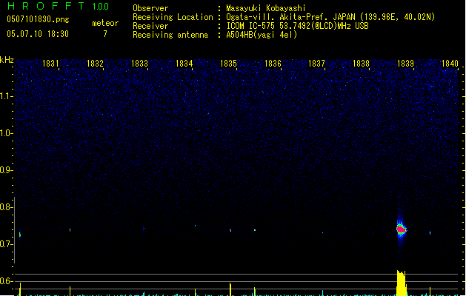Click time axis marker 1839

[405, 64]
